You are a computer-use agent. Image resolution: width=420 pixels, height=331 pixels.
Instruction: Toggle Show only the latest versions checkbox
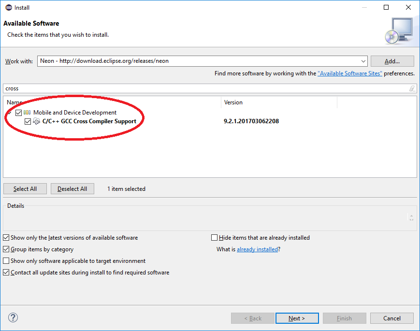[6, 238]
